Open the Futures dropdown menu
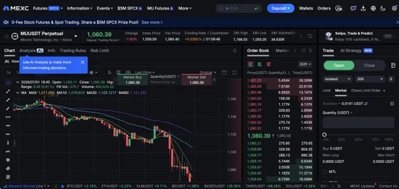This screenshot has width=399, height=189. [x=48, y=9]
